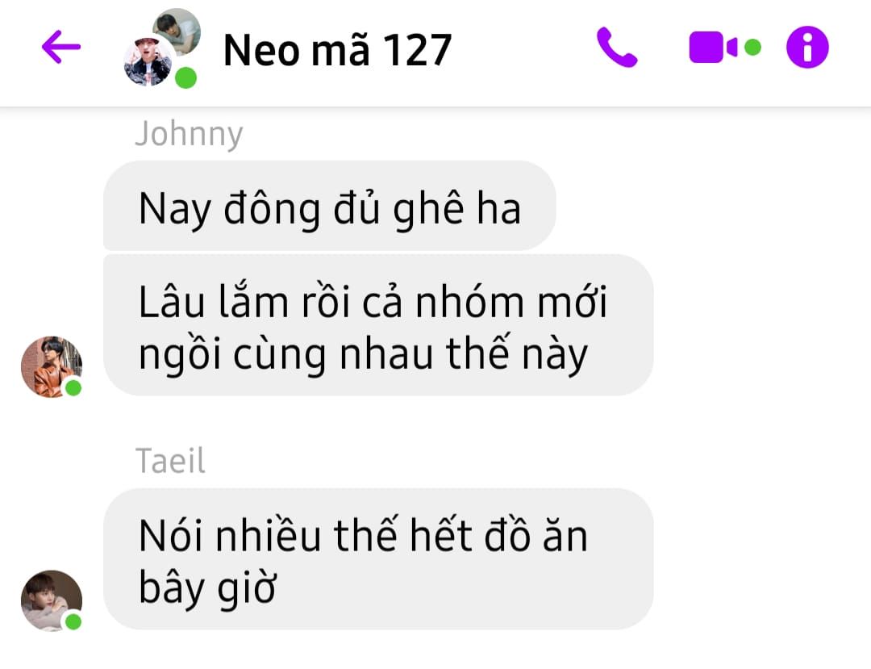Open the conversation info panel
Screen dimensions: 871x669
tap(807, 48)
